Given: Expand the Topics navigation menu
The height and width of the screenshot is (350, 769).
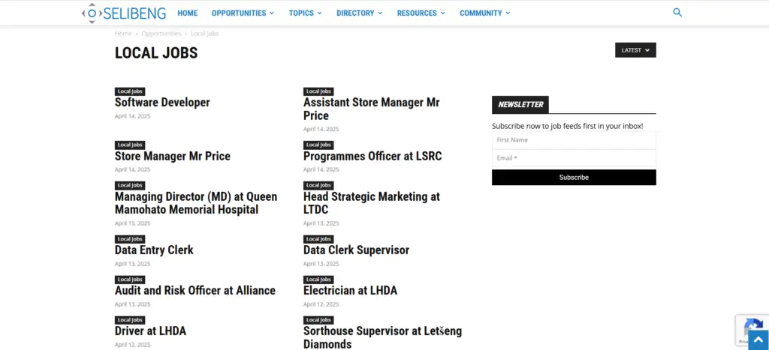Looking at the screenshot, I should tap(305, 13).
